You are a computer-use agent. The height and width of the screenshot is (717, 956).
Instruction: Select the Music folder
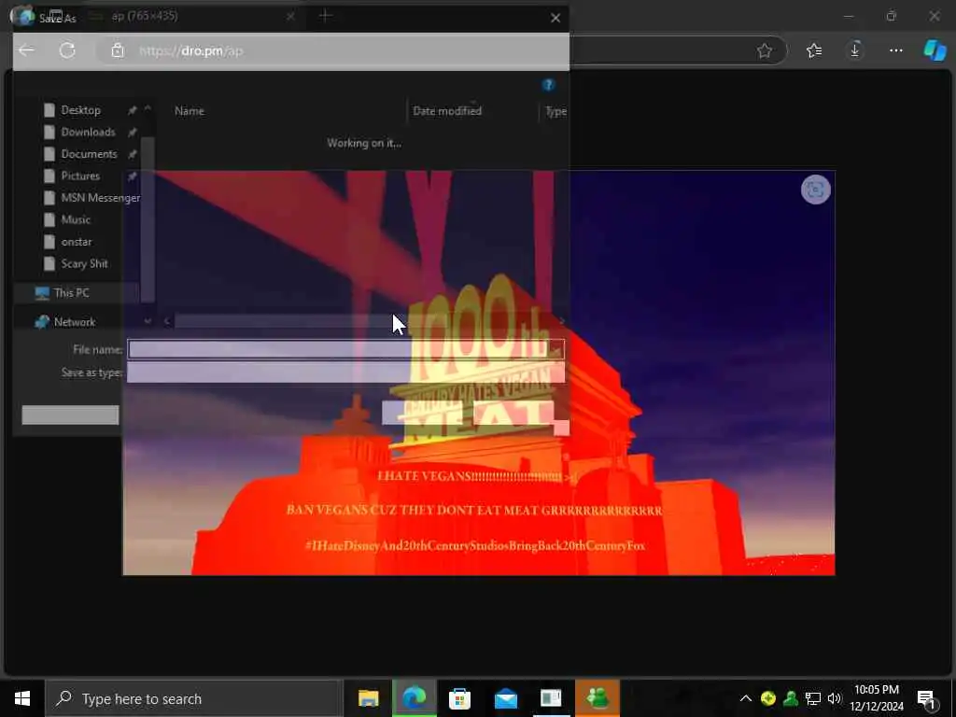tap(75, 220)
